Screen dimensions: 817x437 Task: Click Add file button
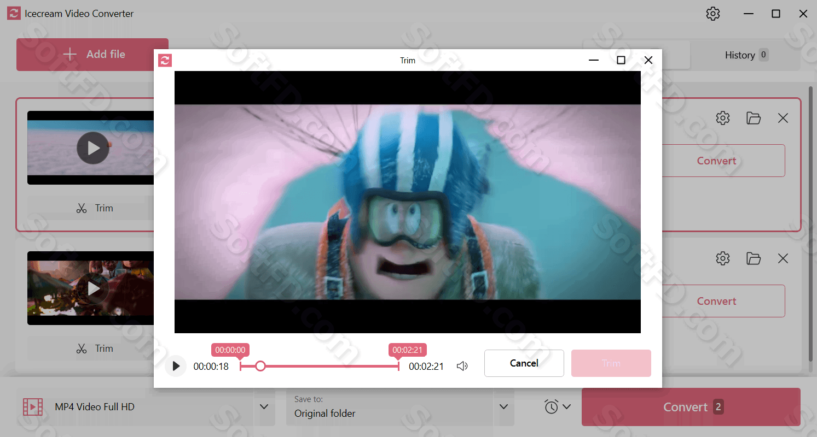click(92, 55)
